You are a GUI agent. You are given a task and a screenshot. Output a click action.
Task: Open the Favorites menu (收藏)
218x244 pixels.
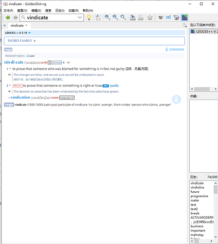[73, 11]
